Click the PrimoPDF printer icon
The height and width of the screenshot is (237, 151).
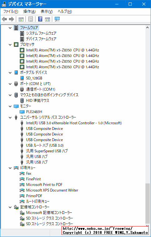22,196
